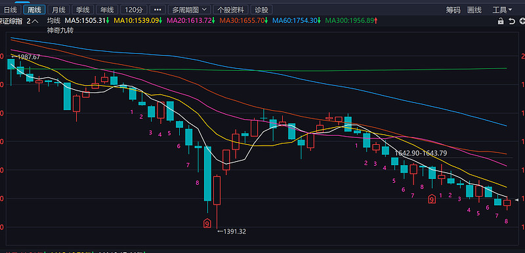Screen dimensions: 525x253
Task: Click the last red candlestick above number 8
Action: [507, 203]
